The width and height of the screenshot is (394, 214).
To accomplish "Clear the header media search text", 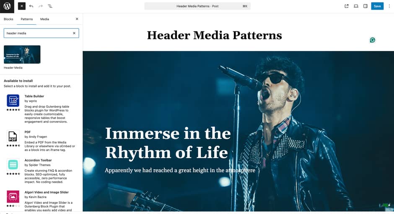I will pyautogui.click(x=74, y=33).
